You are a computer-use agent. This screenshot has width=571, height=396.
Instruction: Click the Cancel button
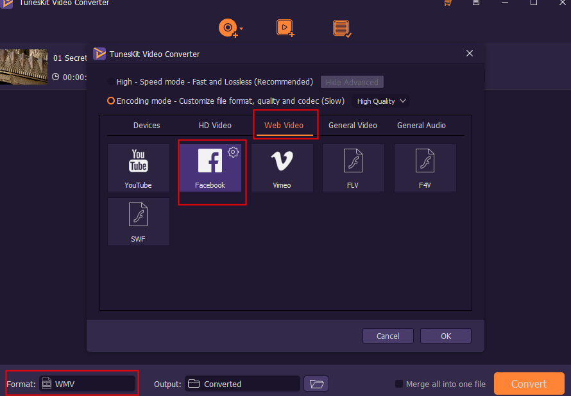tap(388, 336)
